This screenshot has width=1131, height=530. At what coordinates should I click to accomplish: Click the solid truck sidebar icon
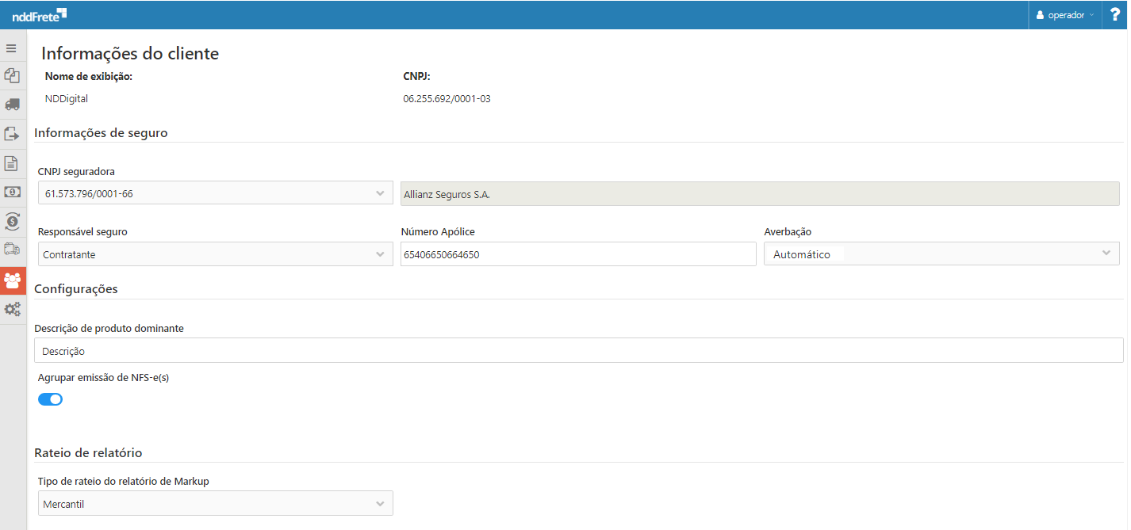(x=12, y=105)
